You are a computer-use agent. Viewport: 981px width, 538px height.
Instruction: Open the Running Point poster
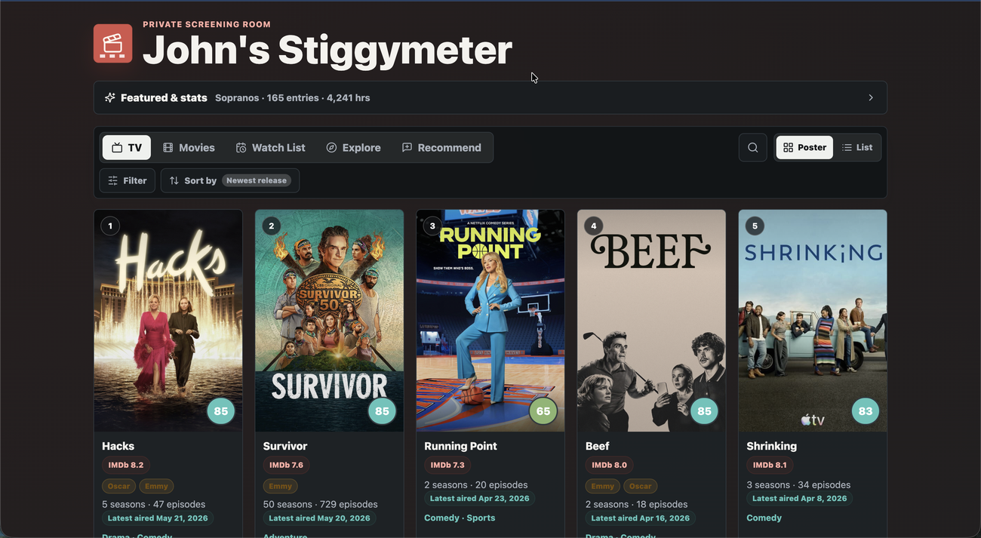pyautogui.click(x=490, y=321)
